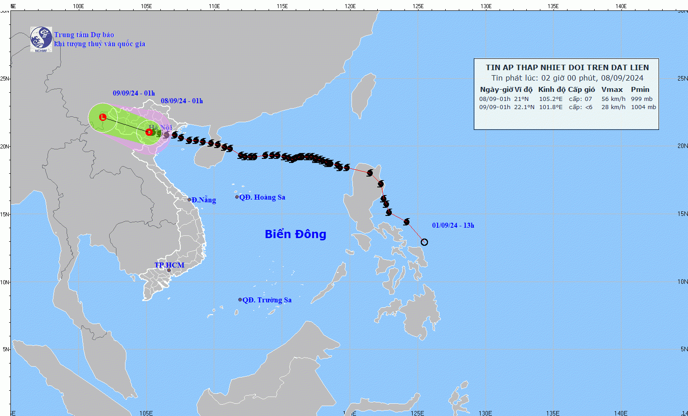
Task: Click the 'Vĩ độ' column header
Action: [x=524, y=90]
